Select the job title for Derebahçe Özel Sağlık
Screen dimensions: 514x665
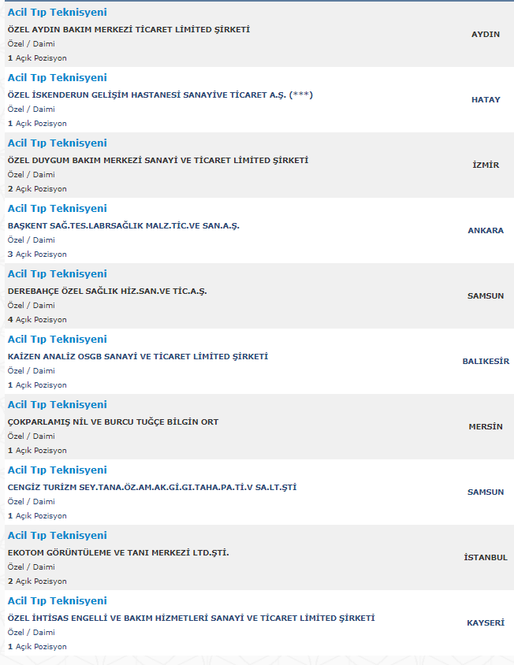point(57,274)
